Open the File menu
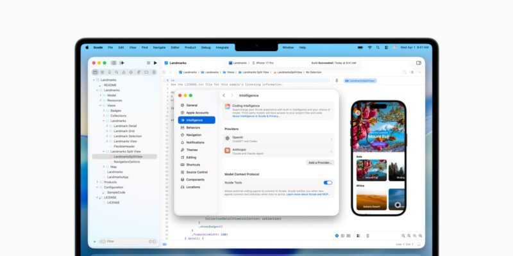The width and height of the screenshot is (513, 256). tap(110, 47)
